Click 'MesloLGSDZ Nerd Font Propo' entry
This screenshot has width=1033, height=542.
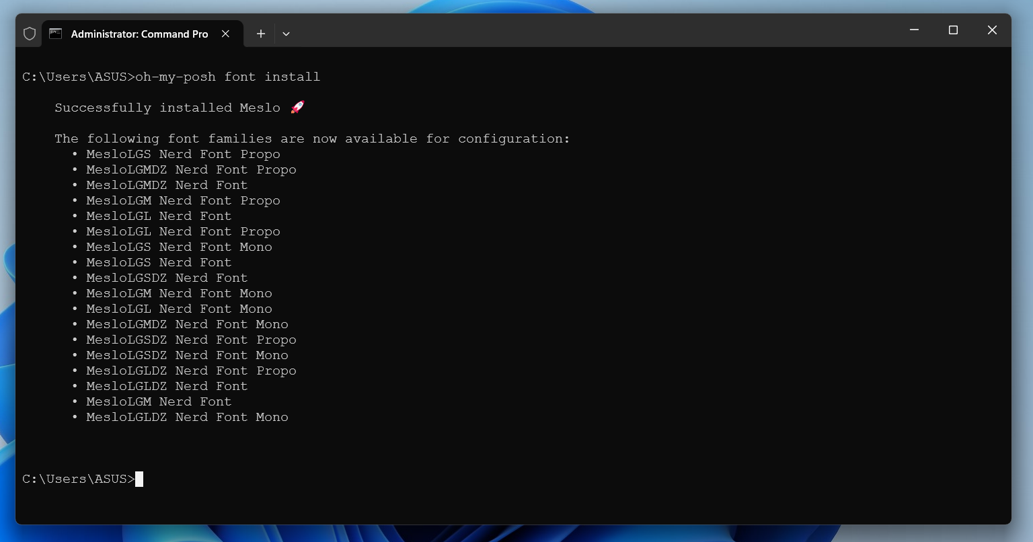pos(191,340)
